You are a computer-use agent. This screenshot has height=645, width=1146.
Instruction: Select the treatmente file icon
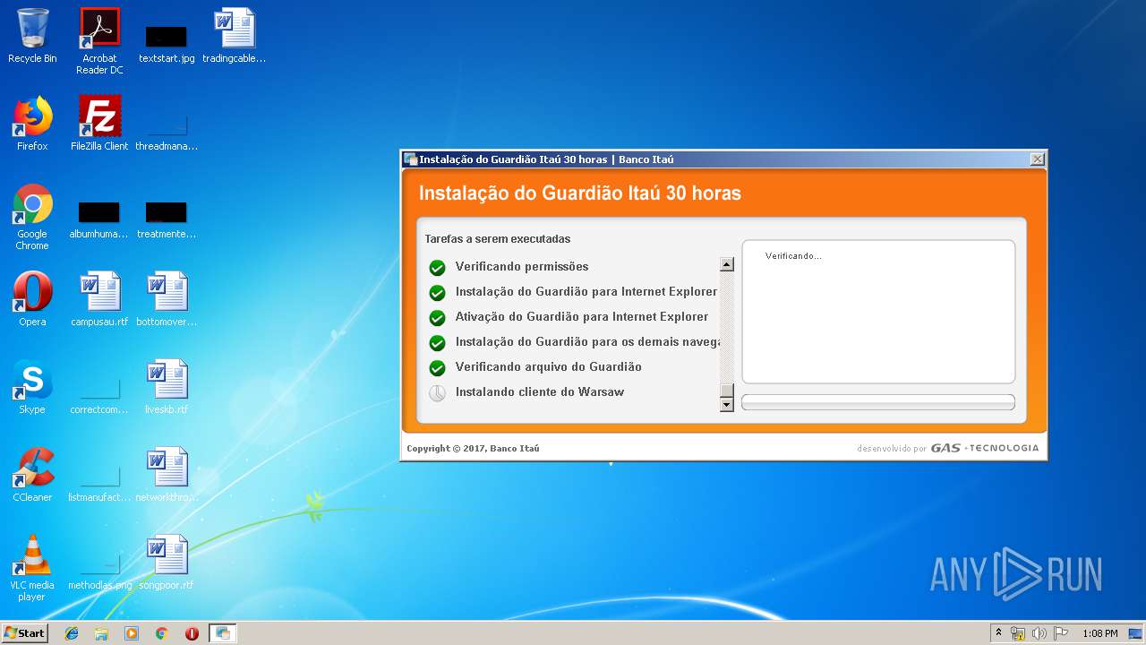[x=167, y=219]
